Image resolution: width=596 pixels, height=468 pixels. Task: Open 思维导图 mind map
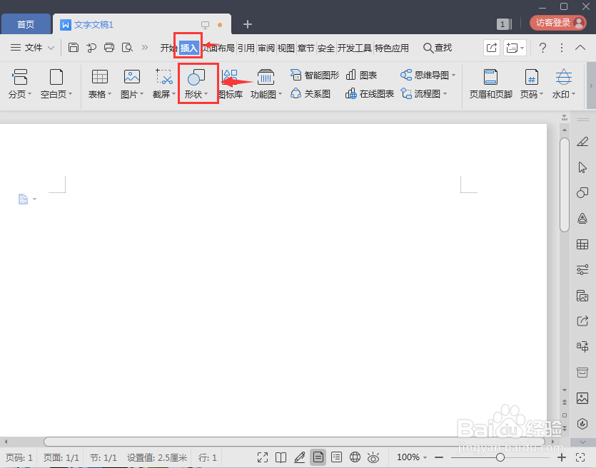pos(428,75)
